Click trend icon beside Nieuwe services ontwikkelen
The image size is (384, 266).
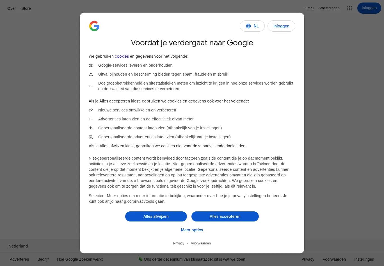(x=91, y=110)
